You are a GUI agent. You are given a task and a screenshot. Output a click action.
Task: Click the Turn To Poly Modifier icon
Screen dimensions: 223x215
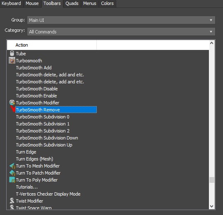click(12, 180)
